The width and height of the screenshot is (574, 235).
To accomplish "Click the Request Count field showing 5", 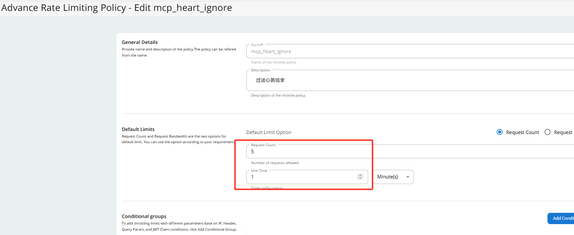I will pos(410,151).
